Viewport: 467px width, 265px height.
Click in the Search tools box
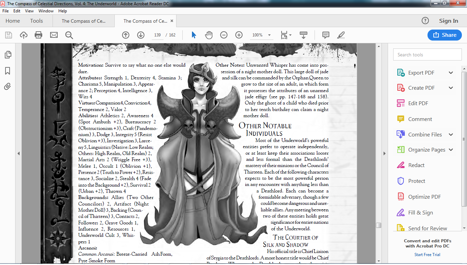click(427, 55)
